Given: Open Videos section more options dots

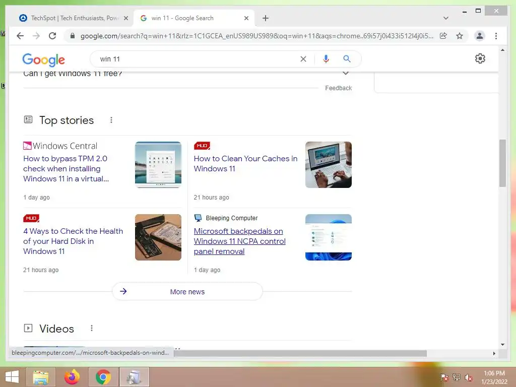Looking at the screenshot, I should tap(92, 328).
